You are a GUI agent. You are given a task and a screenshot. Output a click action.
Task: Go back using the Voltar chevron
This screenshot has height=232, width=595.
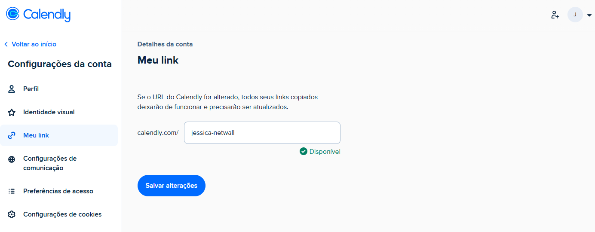point(6,44)
